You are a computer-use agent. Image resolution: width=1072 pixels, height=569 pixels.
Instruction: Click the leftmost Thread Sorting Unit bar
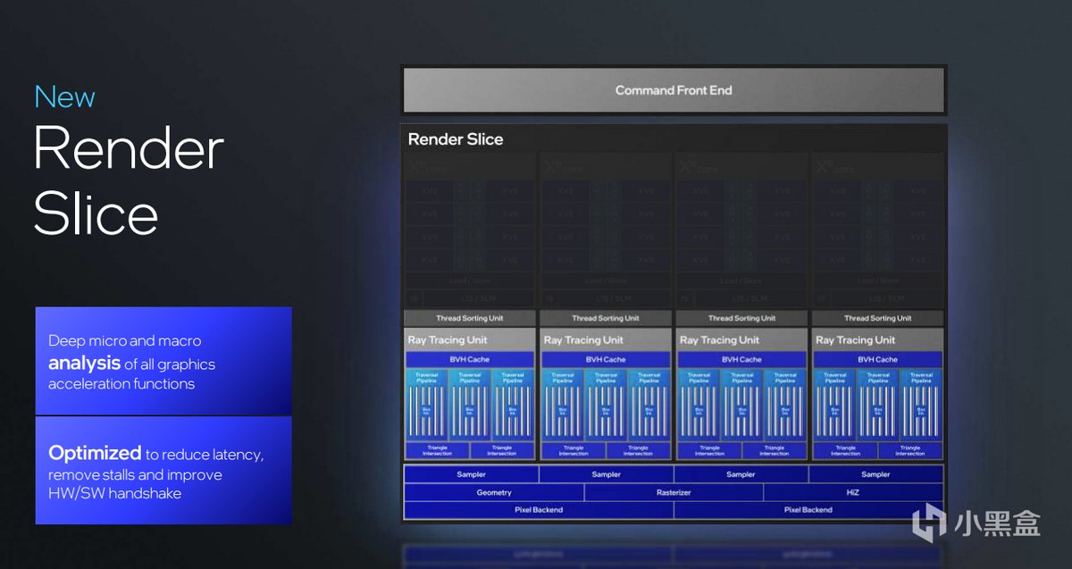click(x=470, y=318)
